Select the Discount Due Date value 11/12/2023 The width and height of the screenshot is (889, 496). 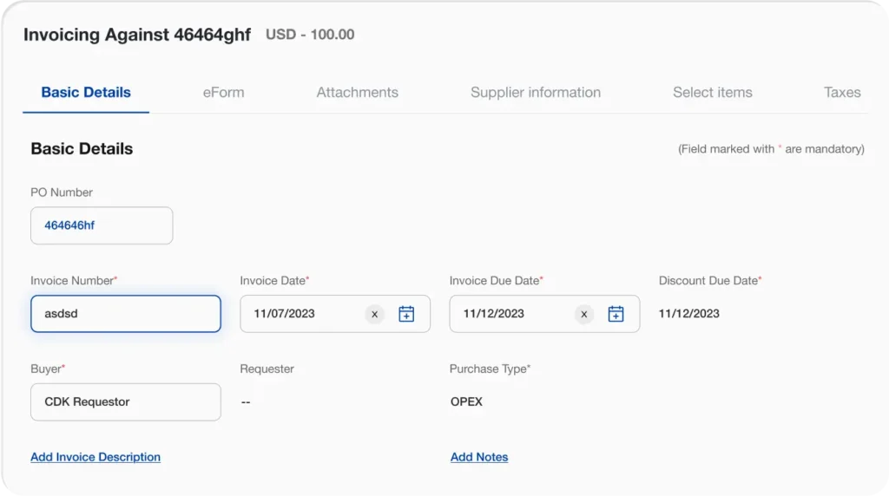point(688,314)
